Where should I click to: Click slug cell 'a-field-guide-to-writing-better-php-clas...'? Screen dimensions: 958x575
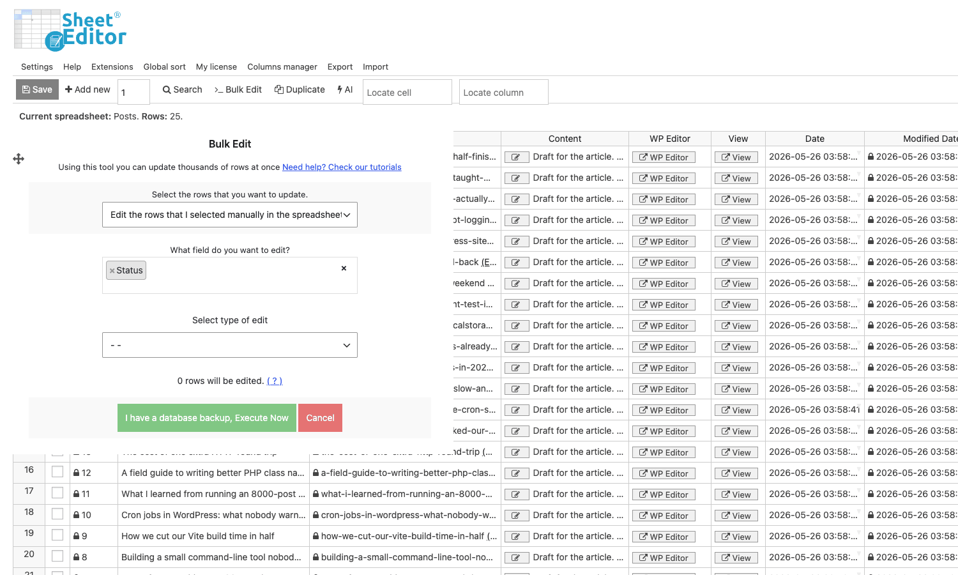pyautogui.click(x=406, y=473)
